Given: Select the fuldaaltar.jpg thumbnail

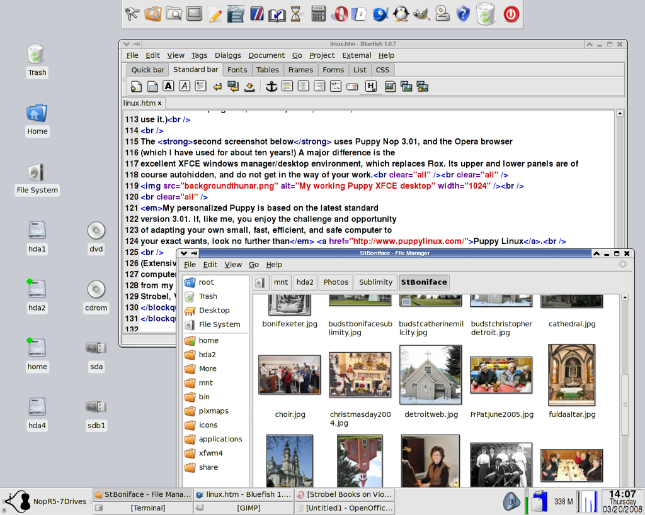Looking at the screenshot, I should pyautogui.click(x=571, y=375).
